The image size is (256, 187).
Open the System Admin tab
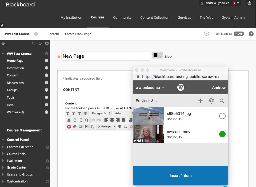coord(233,18)
